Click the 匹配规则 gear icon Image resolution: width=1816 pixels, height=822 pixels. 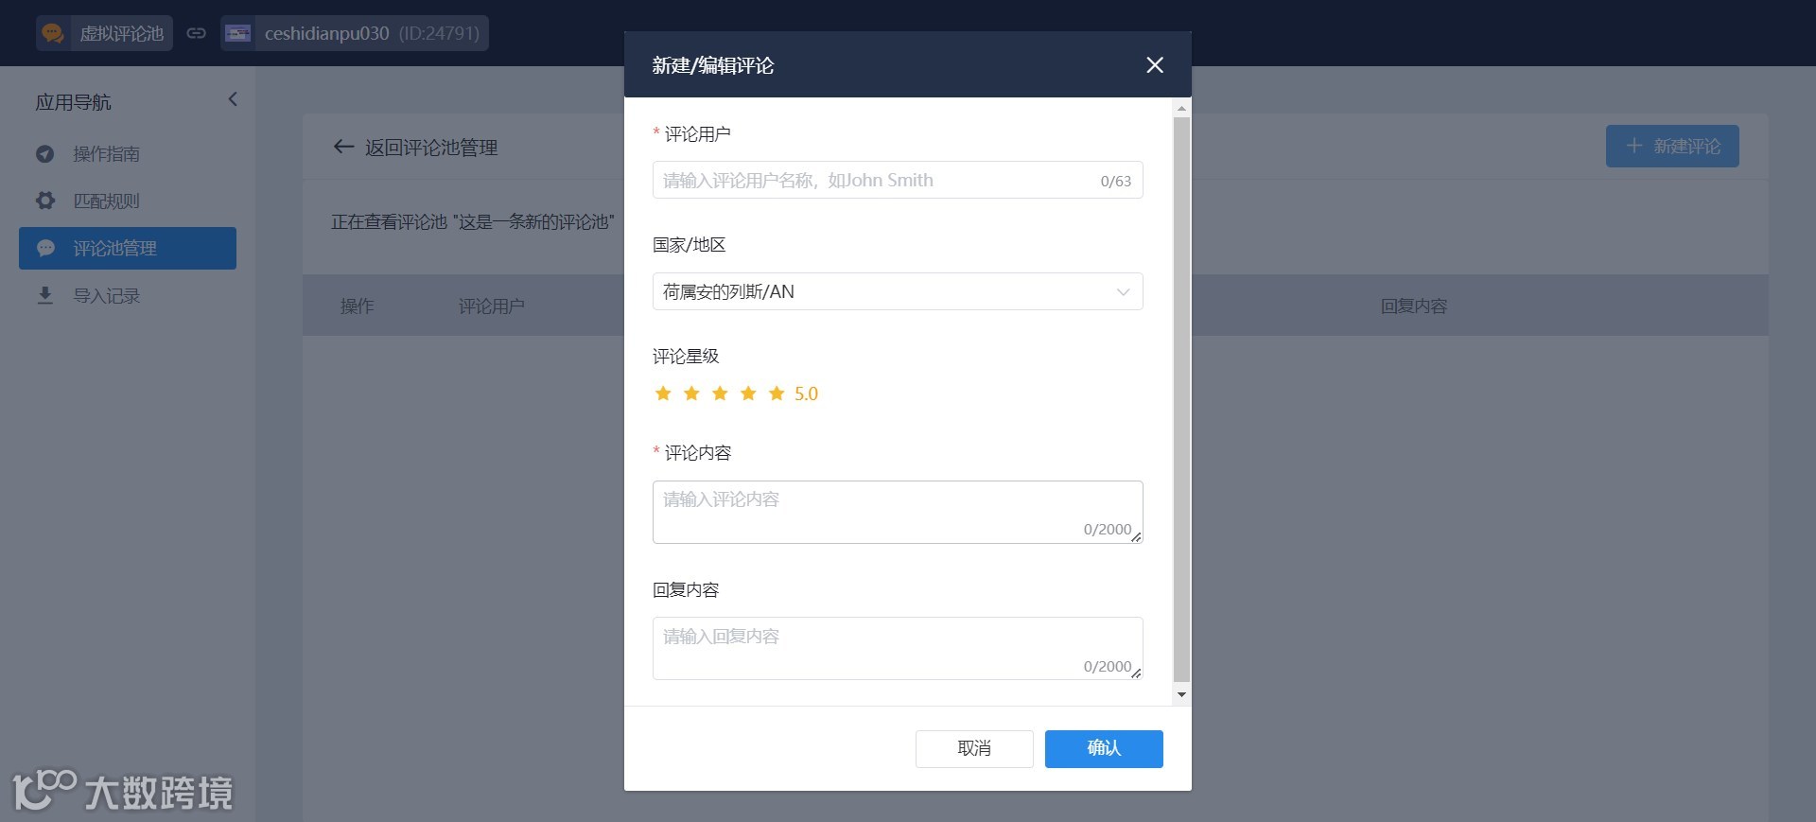(44, 201)
